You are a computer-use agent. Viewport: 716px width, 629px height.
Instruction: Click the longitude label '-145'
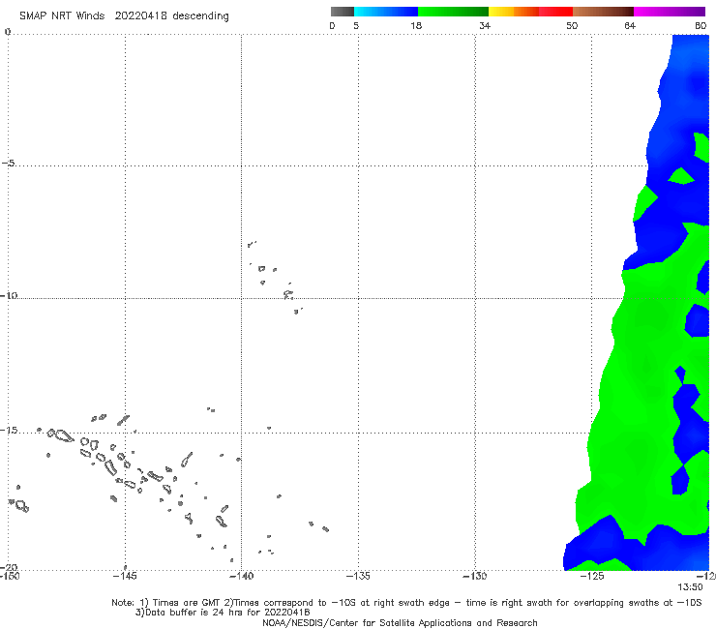point(125,576)
